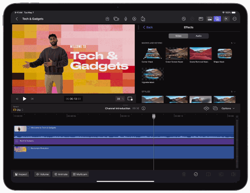Tap the Rectangle Pixelation clip thumbnail

[20, 149]
